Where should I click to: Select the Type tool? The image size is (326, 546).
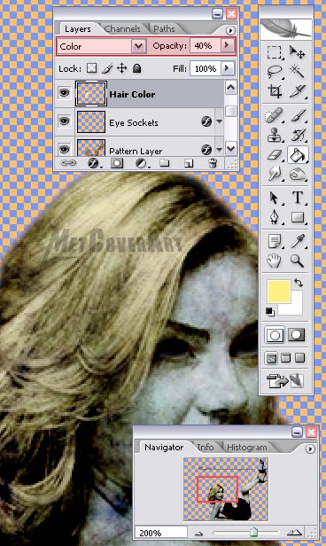(x=297, y=198)
